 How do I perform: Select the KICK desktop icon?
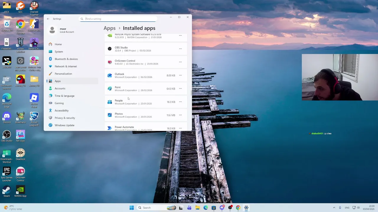(x=6, y=7)
